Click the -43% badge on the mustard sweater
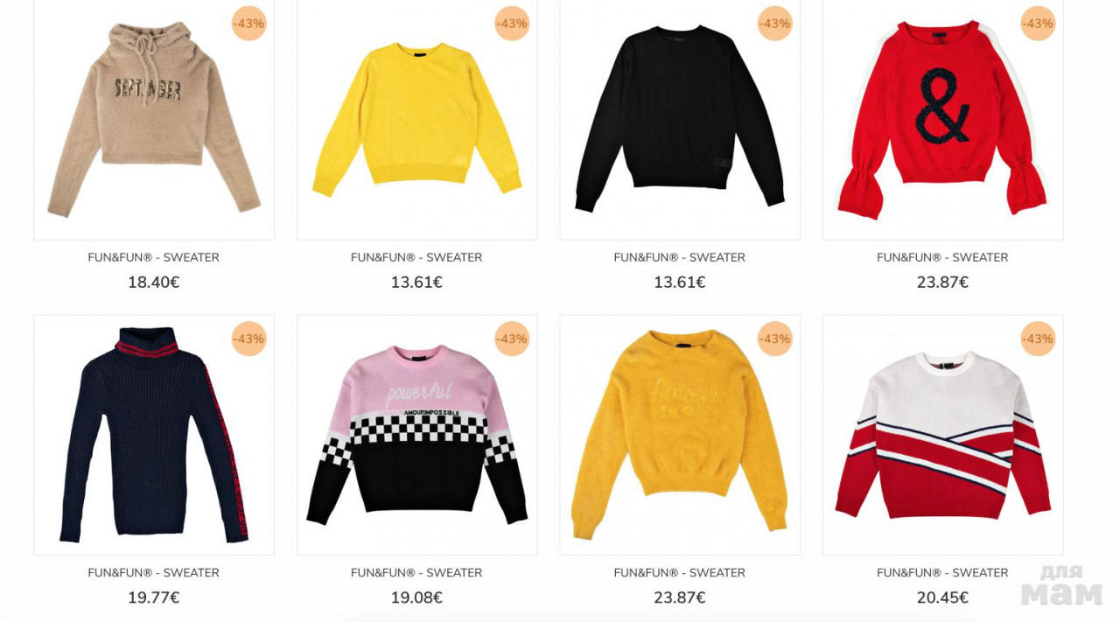This screenshot has height=622, width=1120. coord(775,339)
